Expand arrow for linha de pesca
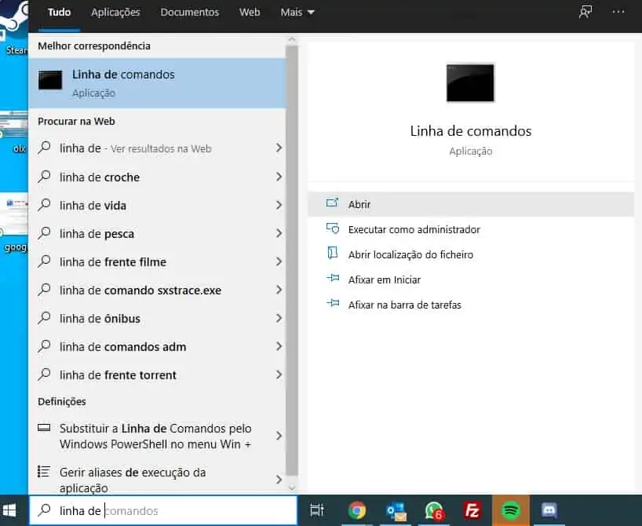The image size is (642, 526). [x=279, y=233]
